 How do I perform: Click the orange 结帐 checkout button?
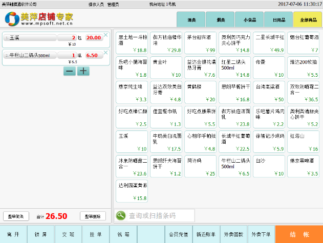pos(299,234)
